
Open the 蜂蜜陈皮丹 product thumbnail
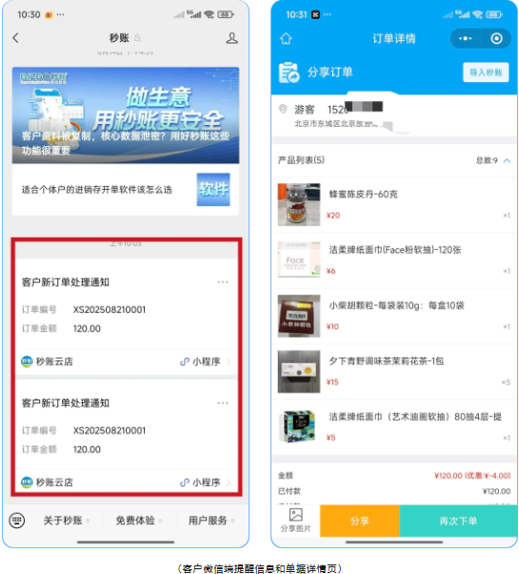coord(299,205)
